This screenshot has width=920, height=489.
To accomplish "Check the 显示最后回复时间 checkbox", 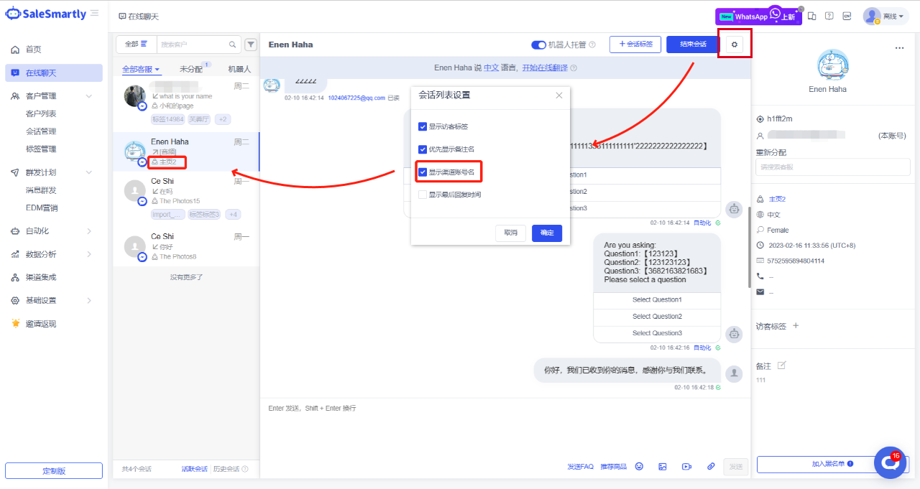I will point(423,195).
